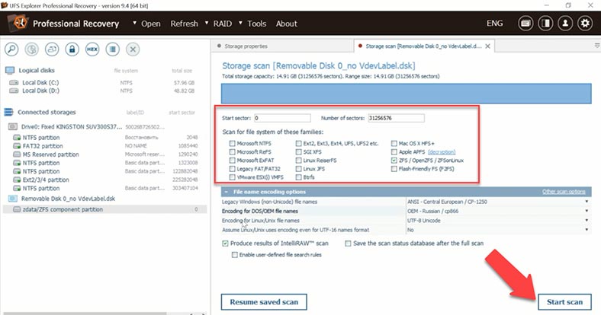Screen dimensions: 601x315
Task: Select zdata/ZFS component partition icon
Action: 17,209
